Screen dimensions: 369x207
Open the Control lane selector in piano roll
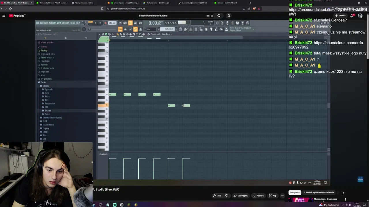point(103,154)
